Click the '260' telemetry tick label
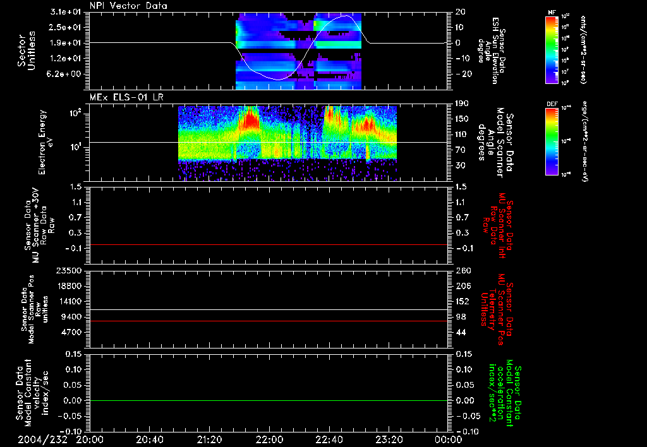Screen dimensions: 647x447 coord(463,270)
